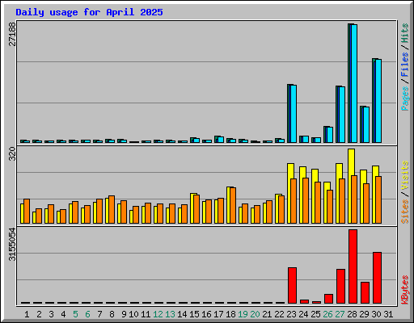Click day 20 weekend label
Screen dimensions: 414x323
click(255, 314)
